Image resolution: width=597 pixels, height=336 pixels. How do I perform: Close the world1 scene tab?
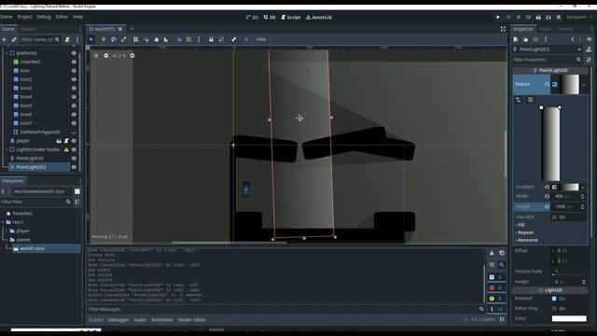[x=120, y=29]
